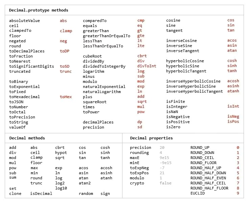Click the red toHex alias
Screen dimensions: 249x203
click(x=66, y=97)
